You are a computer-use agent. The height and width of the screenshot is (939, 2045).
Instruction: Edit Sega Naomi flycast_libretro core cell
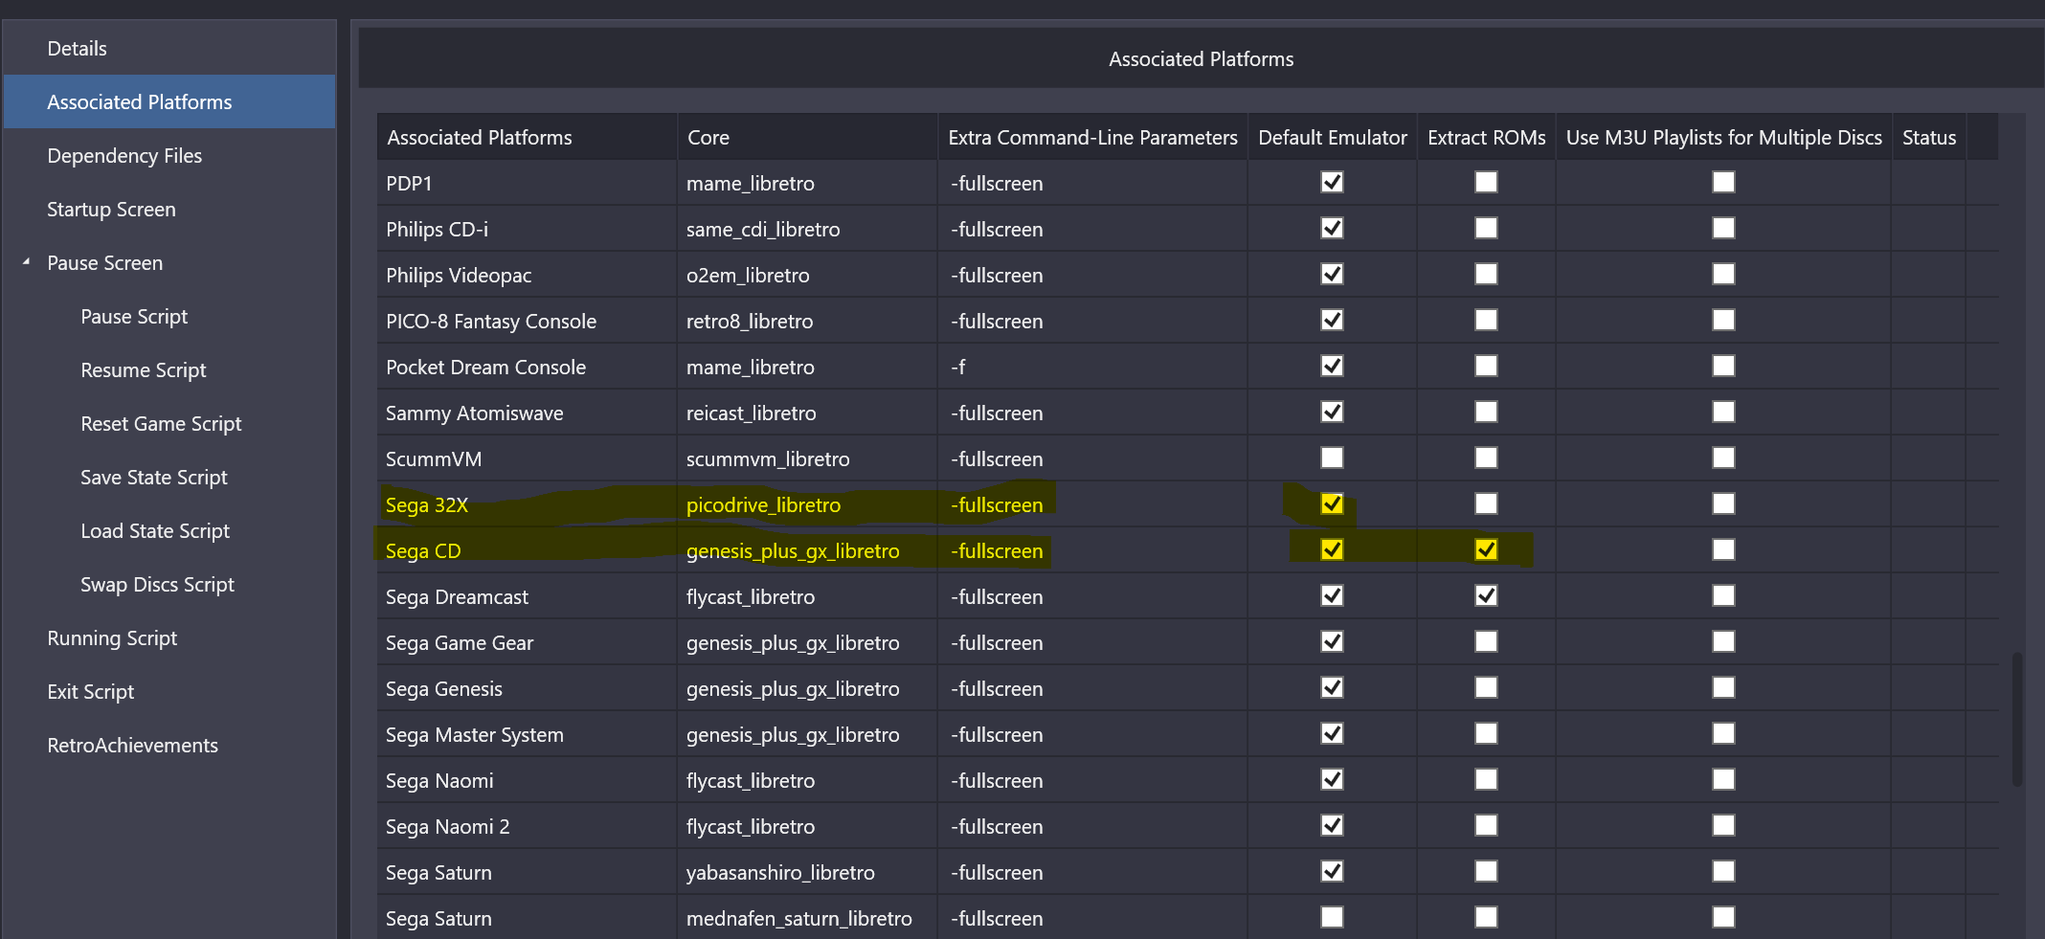pyautogui.click(x=808, y=780)
